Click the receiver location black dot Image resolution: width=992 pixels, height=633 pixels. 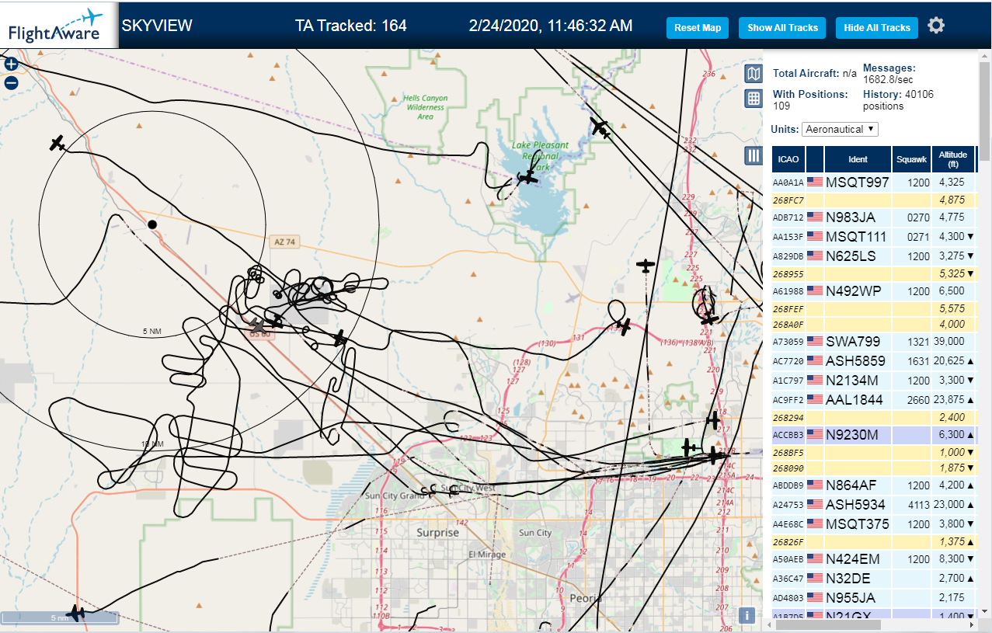pos(152,224)
